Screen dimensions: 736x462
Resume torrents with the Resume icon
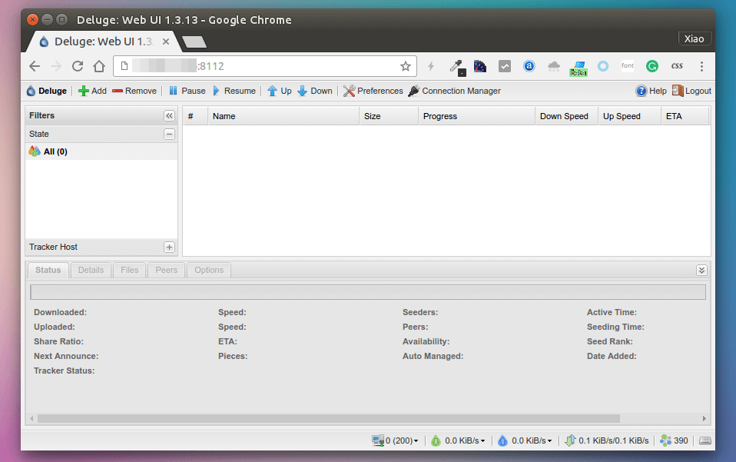pos(217,91)
